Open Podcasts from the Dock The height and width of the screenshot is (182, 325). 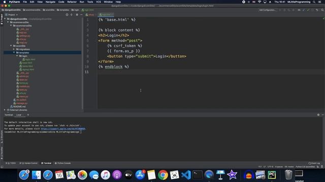[x=117, y=175]
